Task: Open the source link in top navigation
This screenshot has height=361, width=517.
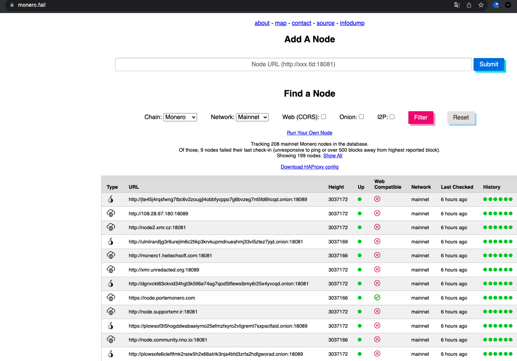Action: [326, 23]
